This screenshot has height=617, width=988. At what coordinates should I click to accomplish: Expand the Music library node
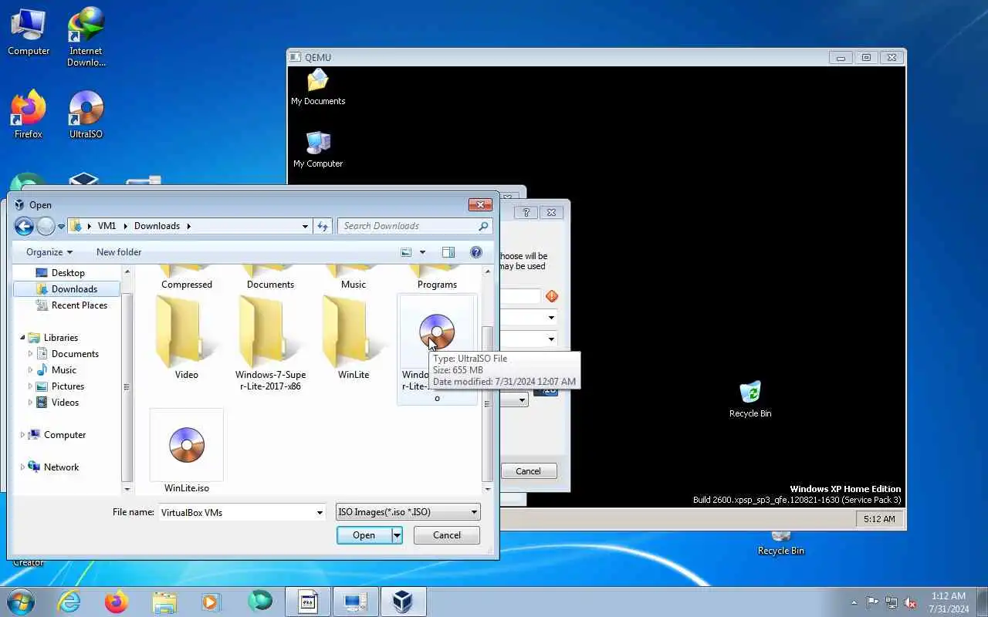(x=30, y=370)
